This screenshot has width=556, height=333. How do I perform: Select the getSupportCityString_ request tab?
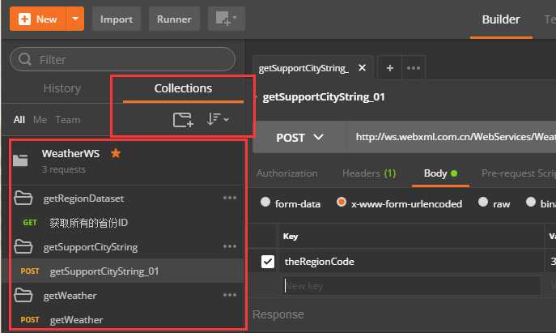[303, 68]
